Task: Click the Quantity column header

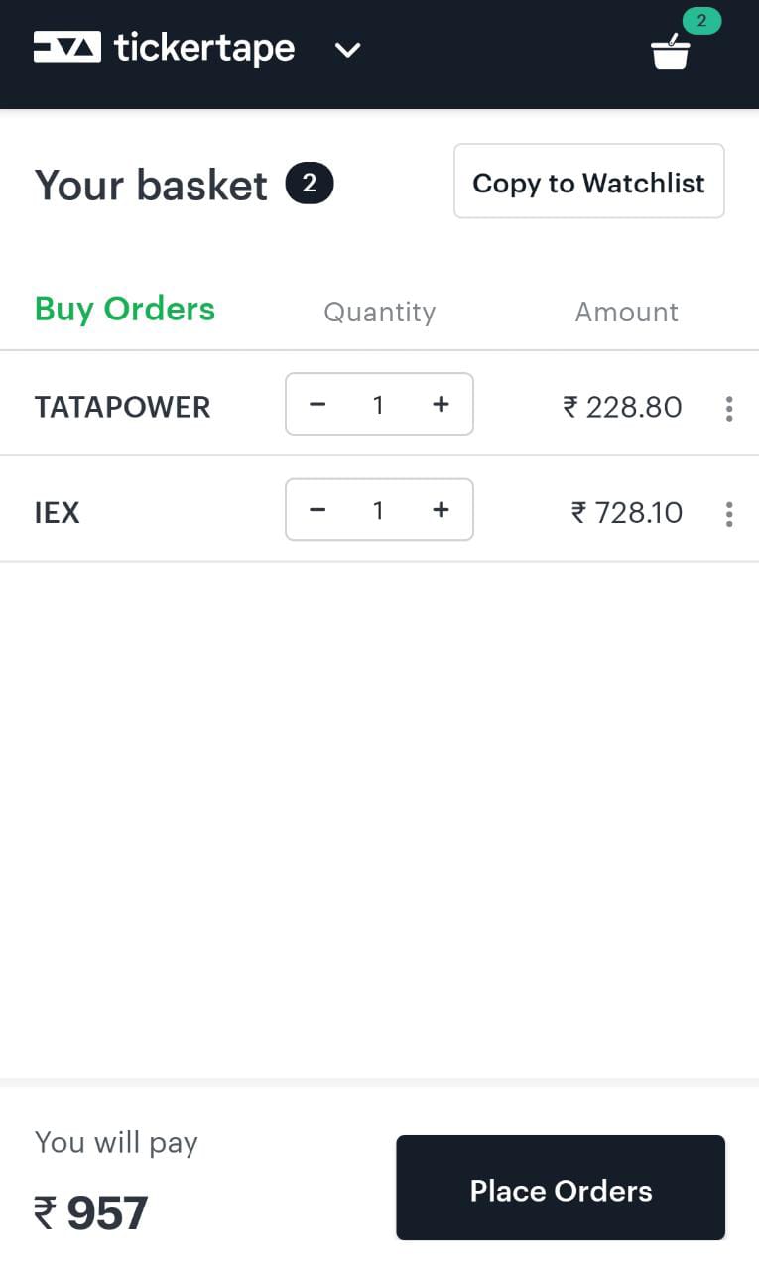Action: click(379, 313)
